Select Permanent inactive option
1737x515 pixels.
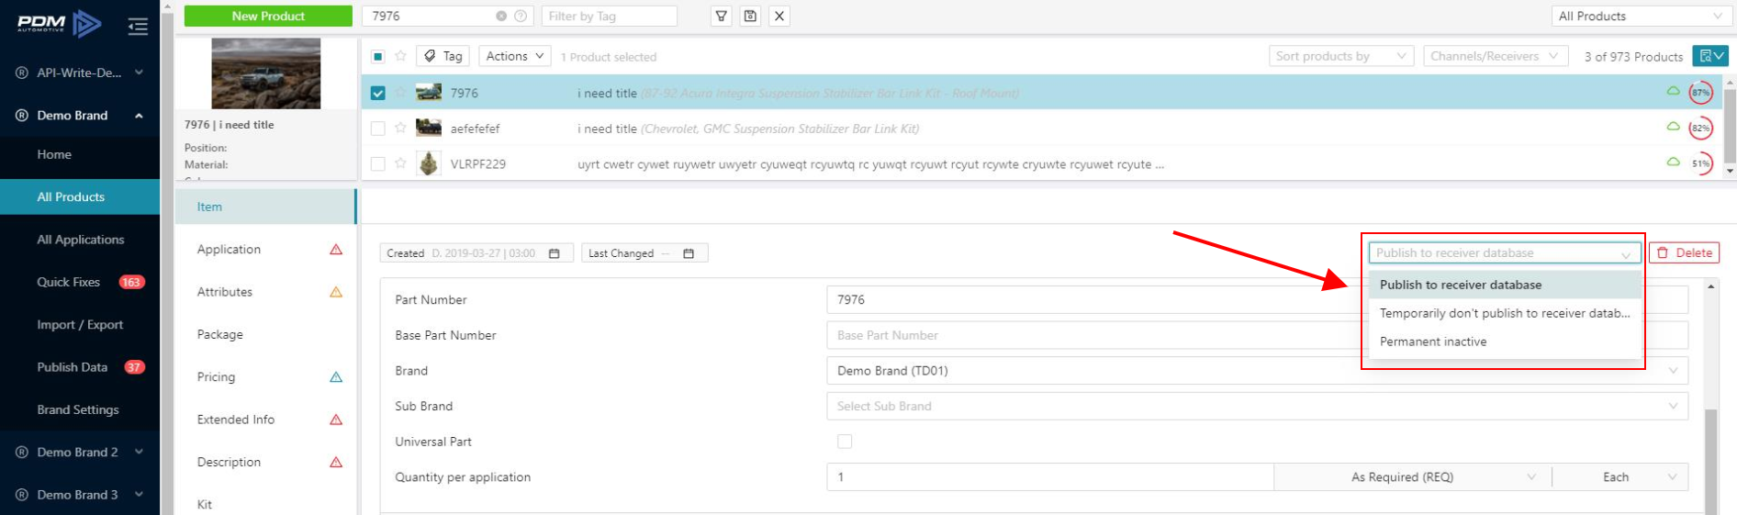[1504, 341]
